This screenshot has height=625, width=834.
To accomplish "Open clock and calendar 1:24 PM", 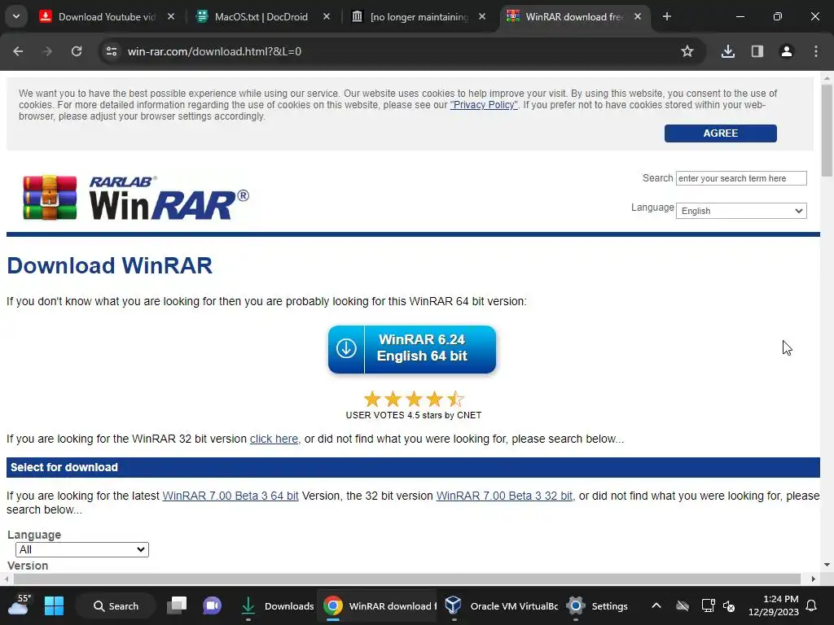I will click(x=774, y=605).
